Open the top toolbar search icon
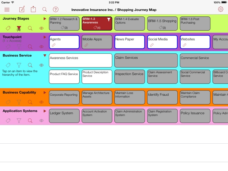Image resolution: width=228 pixels, height=171 pixels. (45, 9)
